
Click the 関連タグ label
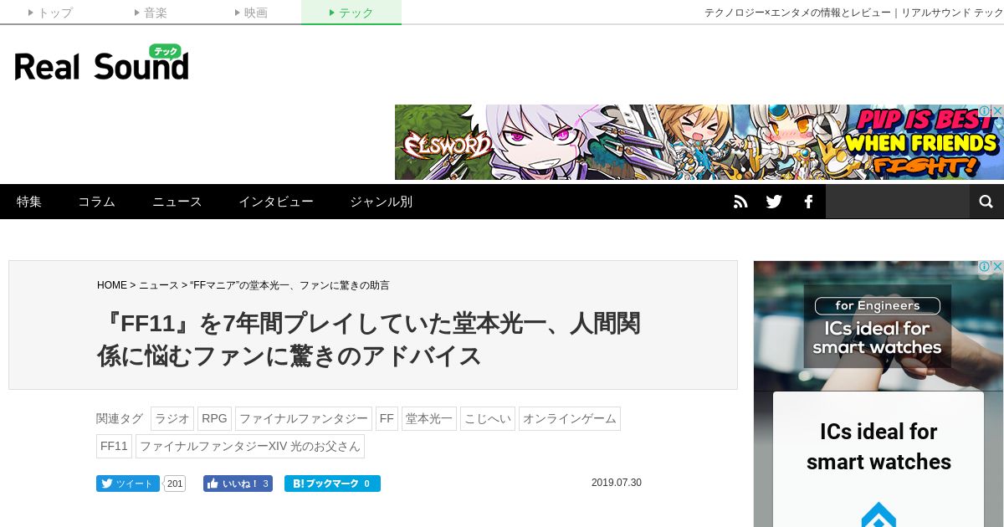[120, 418]
